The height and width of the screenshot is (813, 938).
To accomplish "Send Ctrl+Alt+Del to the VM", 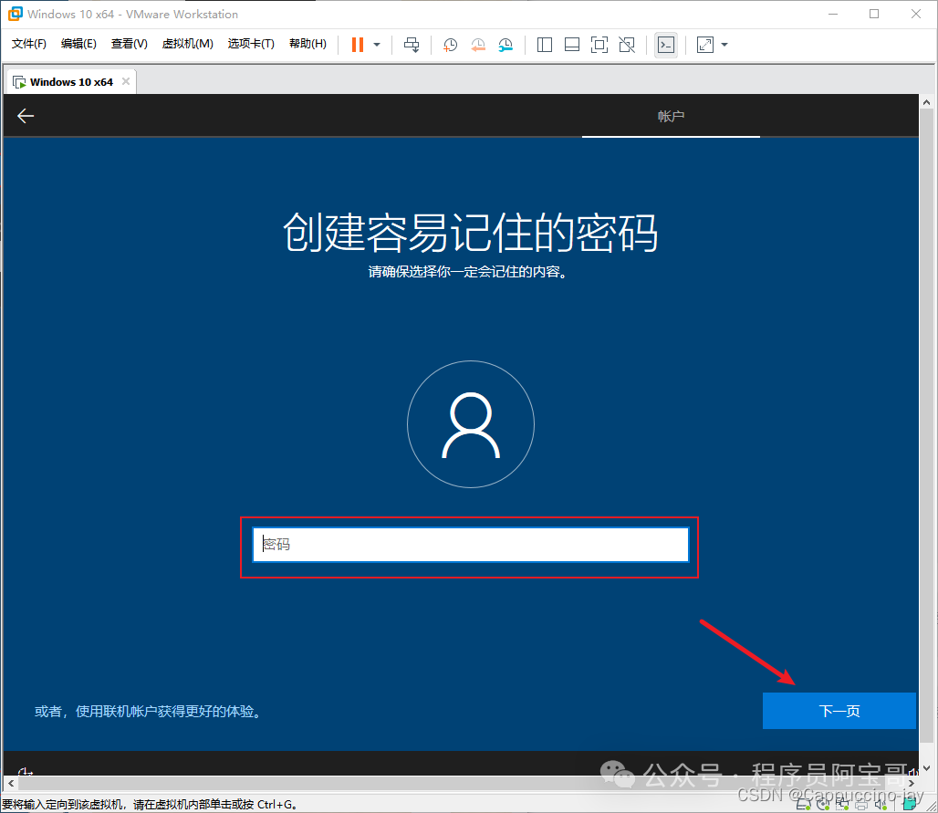I will pyautogui.click(x=412, y=45).
